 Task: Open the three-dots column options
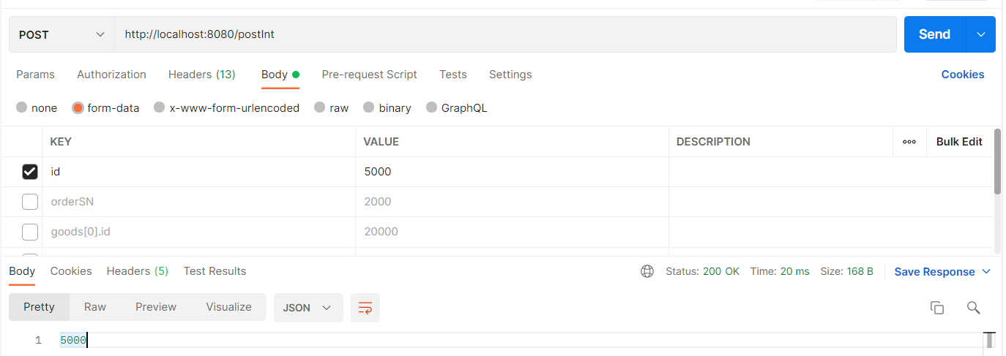pyautogui.click(x=909, y=142)
